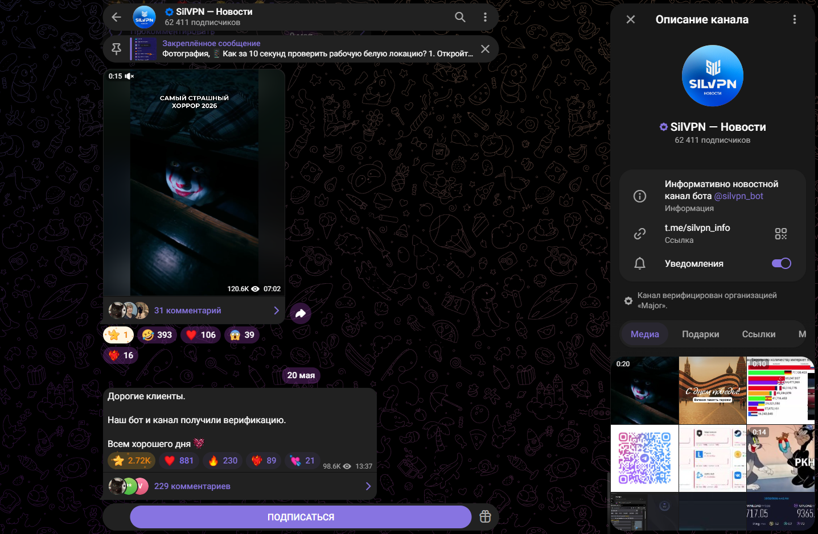Switch to the Подарки tab
The image size is (818, 534).
pyautogui.click(x=701, y=334)
